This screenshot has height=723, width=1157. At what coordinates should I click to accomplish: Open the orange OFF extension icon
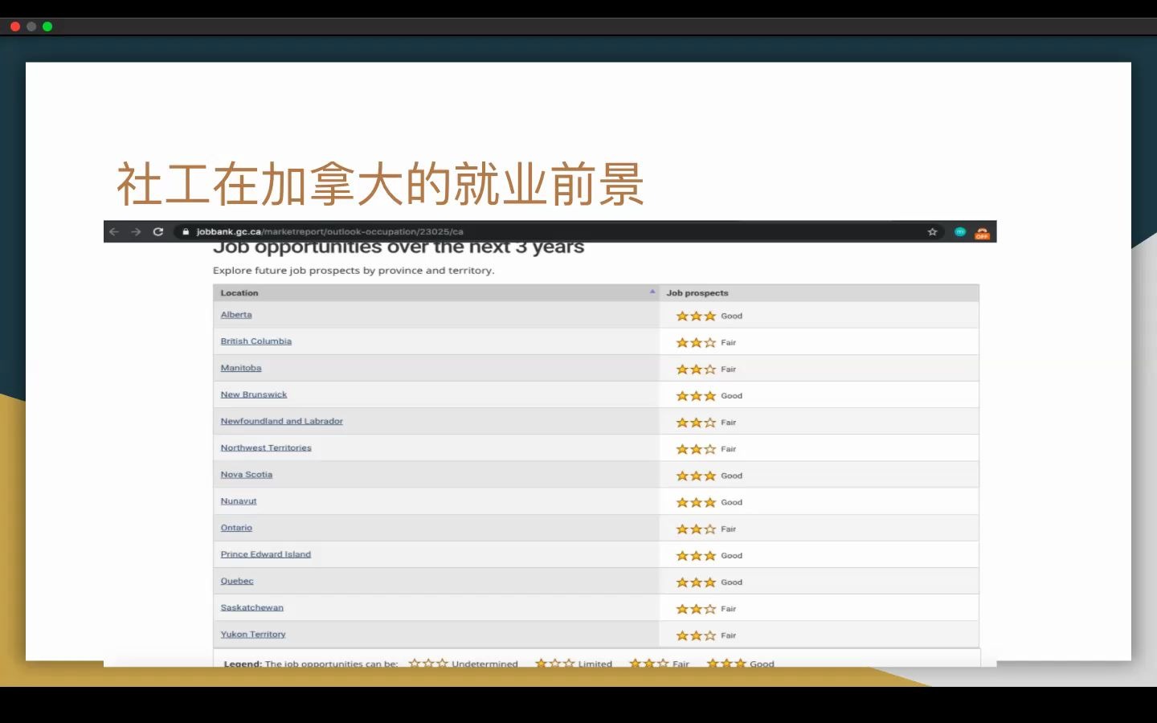[x=982, y=233]
